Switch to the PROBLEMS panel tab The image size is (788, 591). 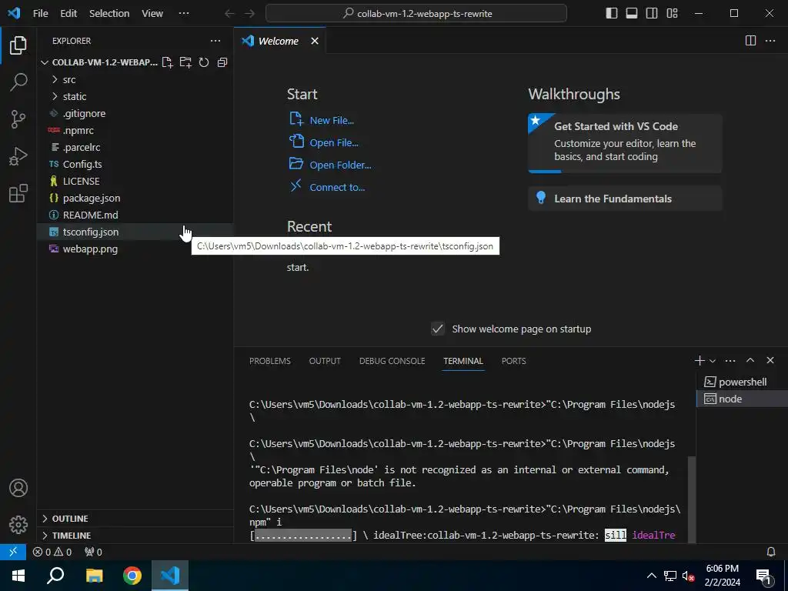click(x=270, y=361)
